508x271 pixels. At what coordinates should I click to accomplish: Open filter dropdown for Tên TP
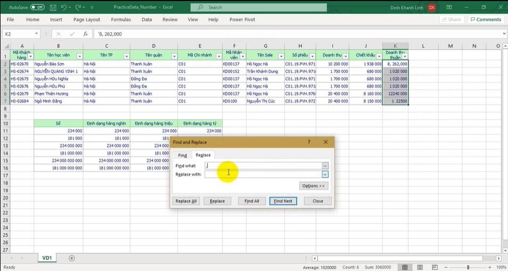click(x=126, y=56)
